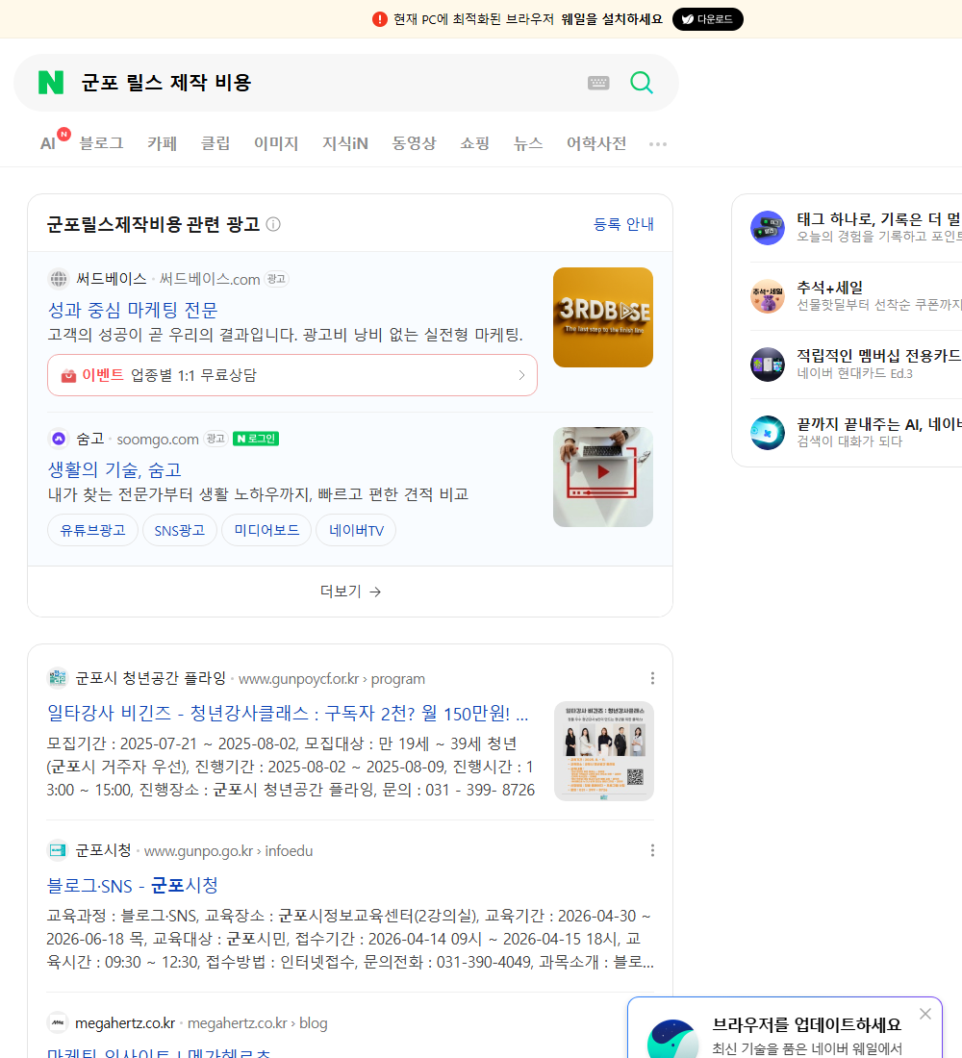Open 성과 중심 마케팅 전문 ad link
962x1058 pixels.
click(x=133, y=310)
